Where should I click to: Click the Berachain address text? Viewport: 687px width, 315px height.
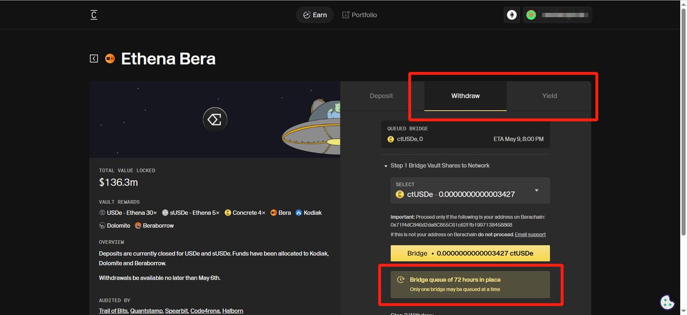451,225
